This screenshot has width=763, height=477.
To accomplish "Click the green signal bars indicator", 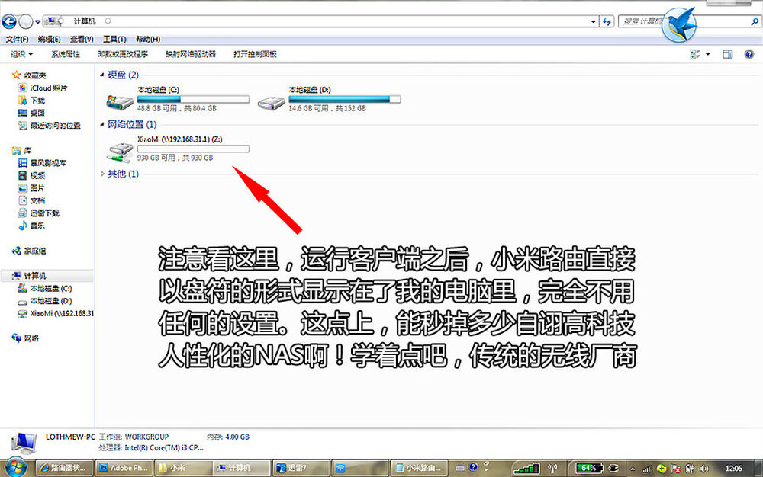I will pyautogui.click(x=527, y=469).
